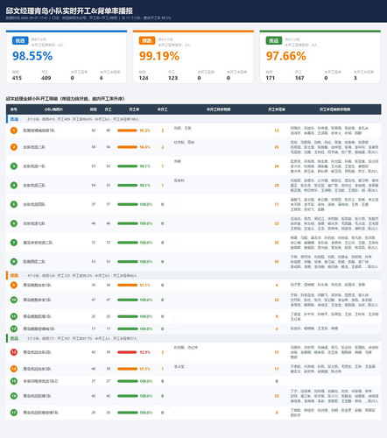Viewport: 387px width, 438px height.
Task: Click team name 台东优选一队
Action: (x=34, y=166)
